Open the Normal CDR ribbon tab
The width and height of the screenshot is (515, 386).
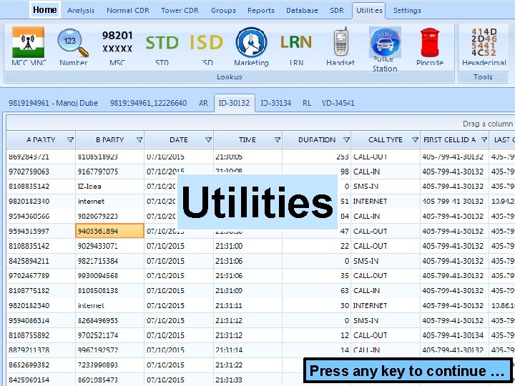[128, 11]
